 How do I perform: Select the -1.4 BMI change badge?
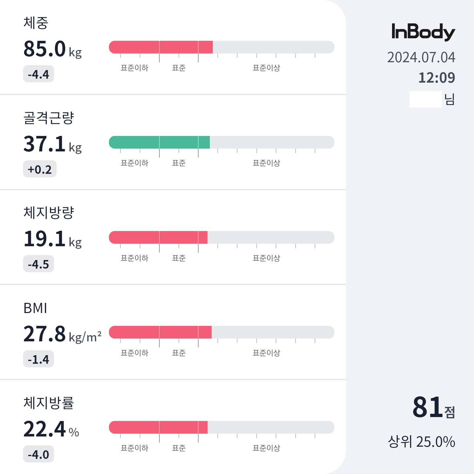click(39, 359)
